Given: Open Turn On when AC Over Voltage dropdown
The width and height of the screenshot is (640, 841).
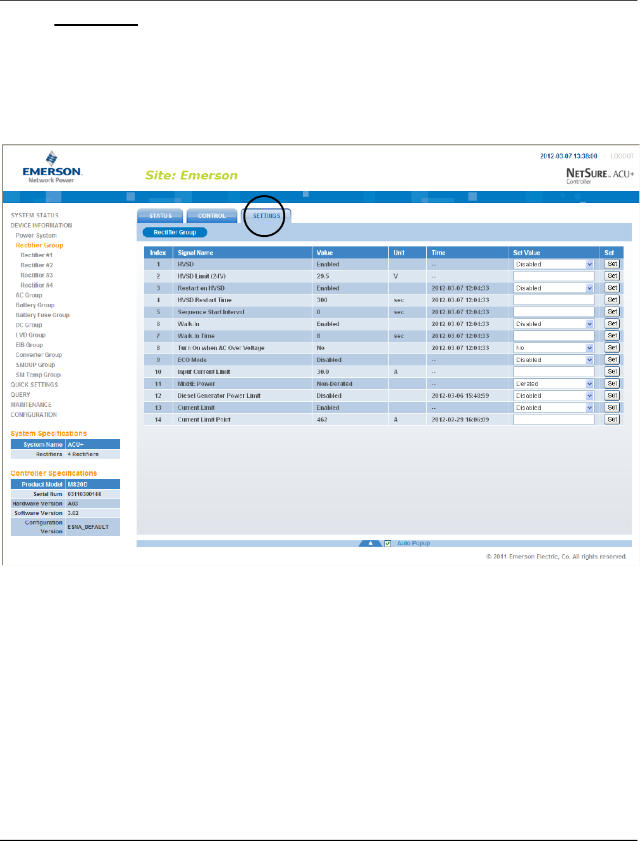Looking at the screenshot, I should pyautogui.click(x=554, y=348).
